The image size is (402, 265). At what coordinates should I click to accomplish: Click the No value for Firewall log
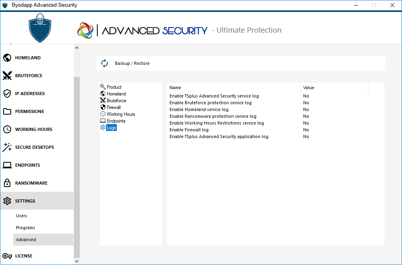(306, 130)
